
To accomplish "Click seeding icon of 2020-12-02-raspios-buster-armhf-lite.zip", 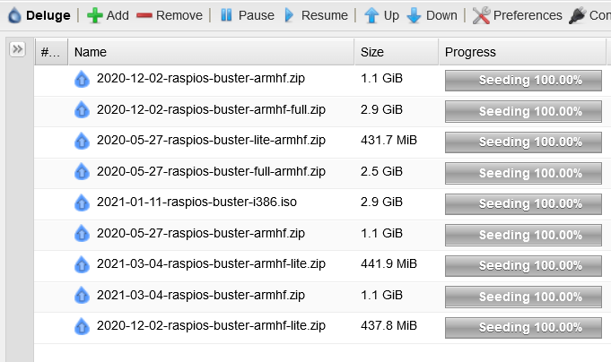I will tap(82, 326).
